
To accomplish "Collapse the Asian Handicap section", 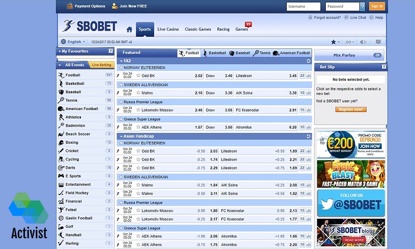I will point(121,136).
